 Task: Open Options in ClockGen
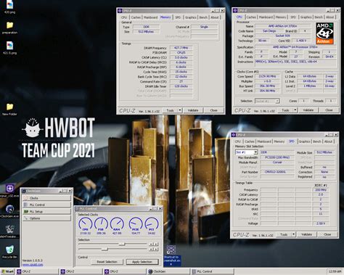pos(47,218)
